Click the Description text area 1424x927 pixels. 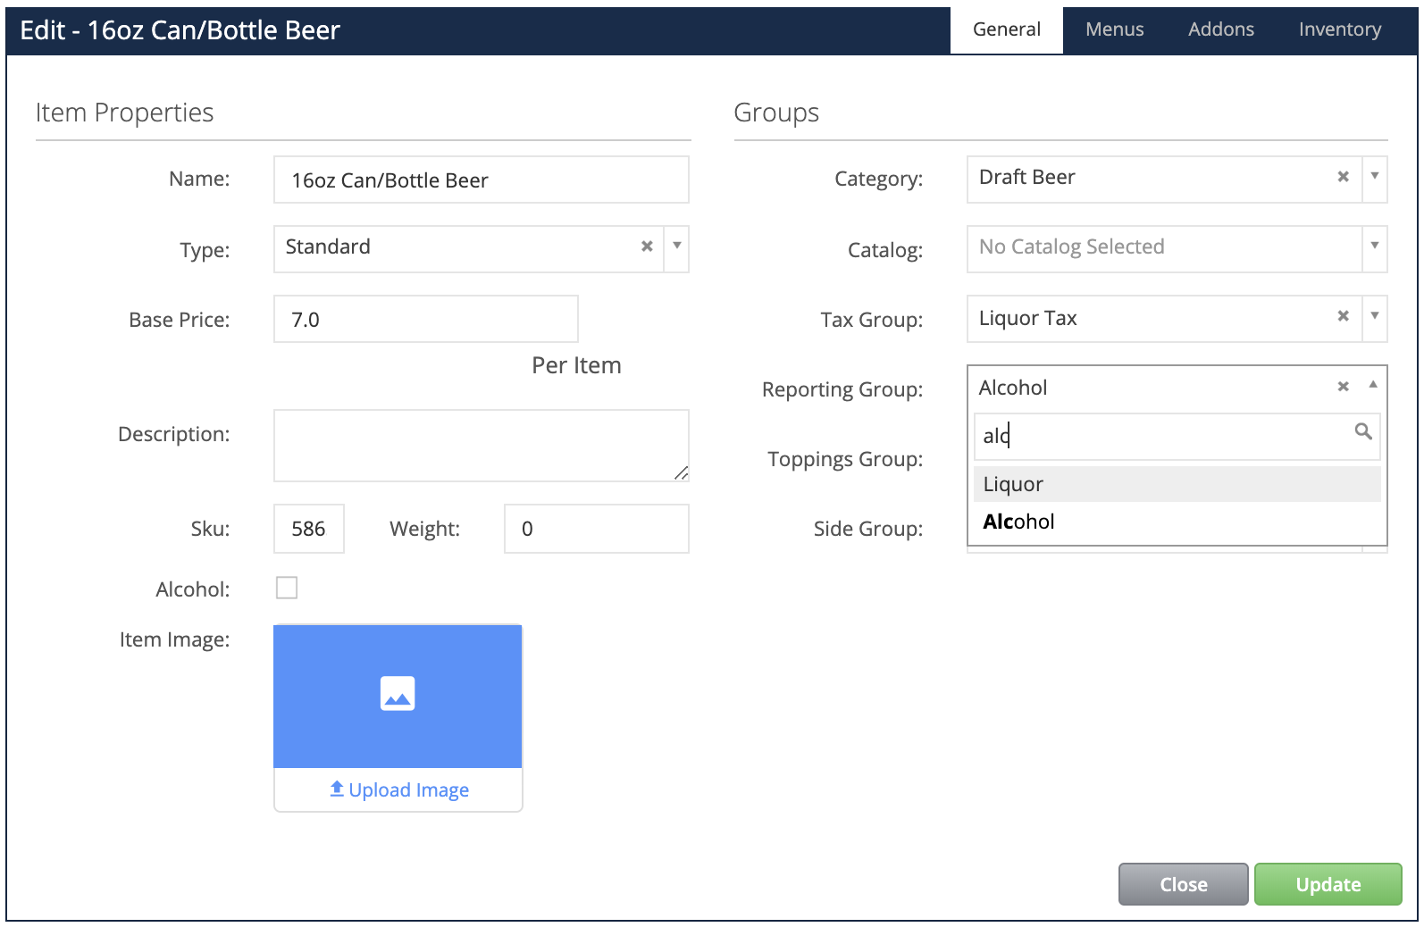482,446
